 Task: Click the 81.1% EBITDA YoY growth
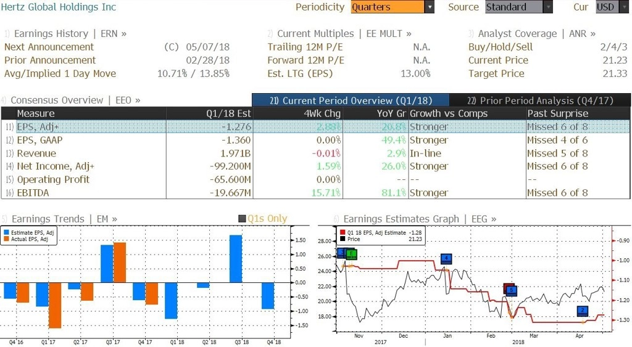(394, 193)
